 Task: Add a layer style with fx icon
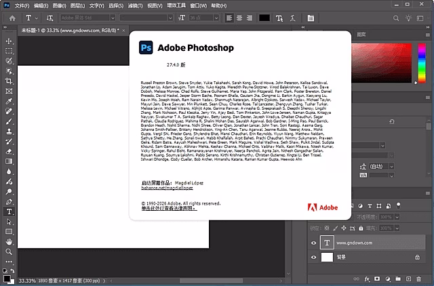pos(367,279)
